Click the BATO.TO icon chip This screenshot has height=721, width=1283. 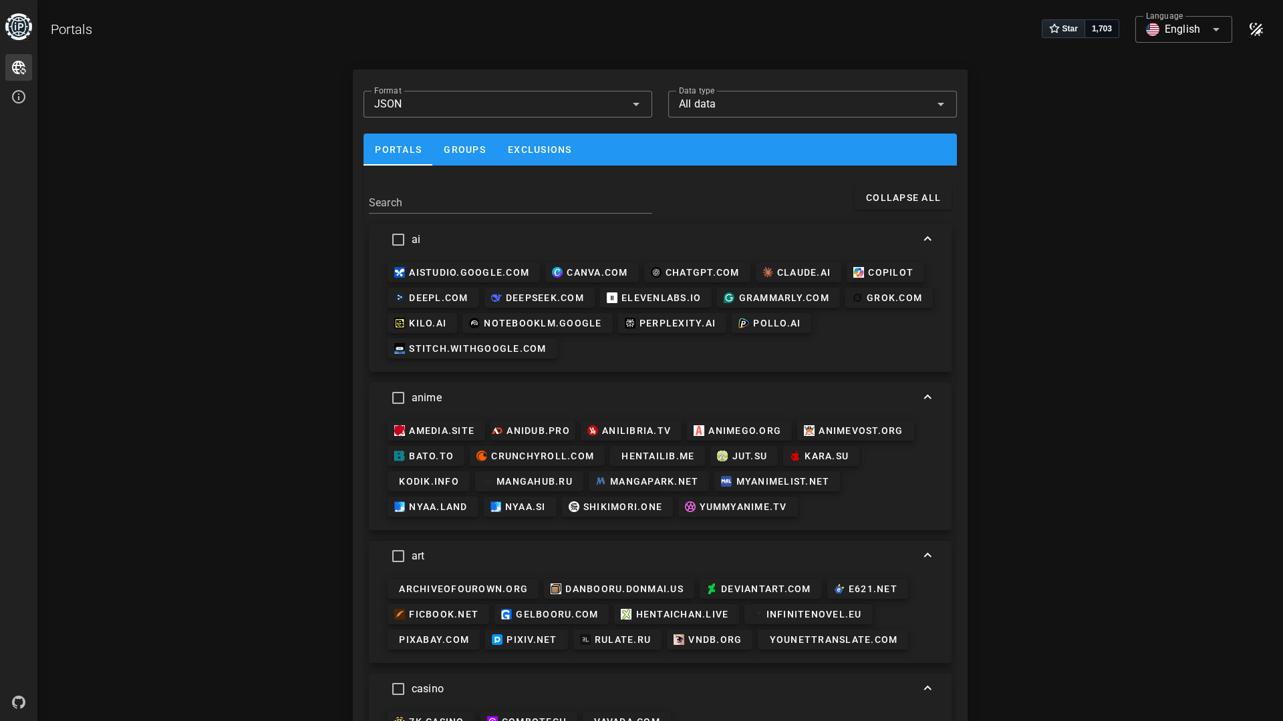(426, 456)
